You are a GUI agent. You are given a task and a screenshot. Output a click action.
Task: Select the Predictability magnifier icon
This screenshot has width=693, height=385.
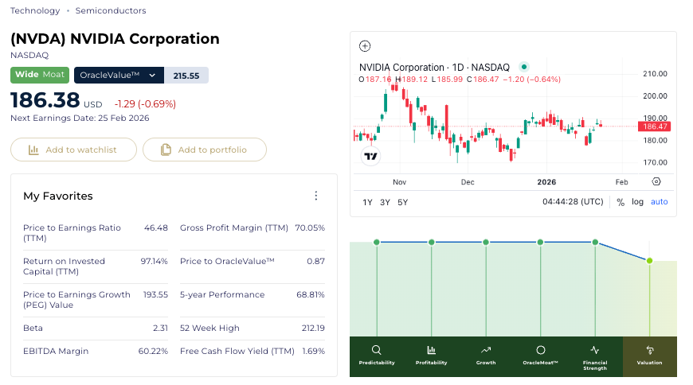[x=377, y=350]
